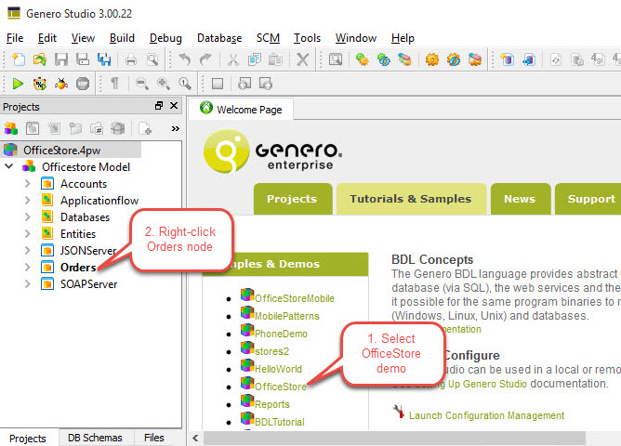Click the Save All blue floppies icon
The image size is (621, 446).
(104, 59)
